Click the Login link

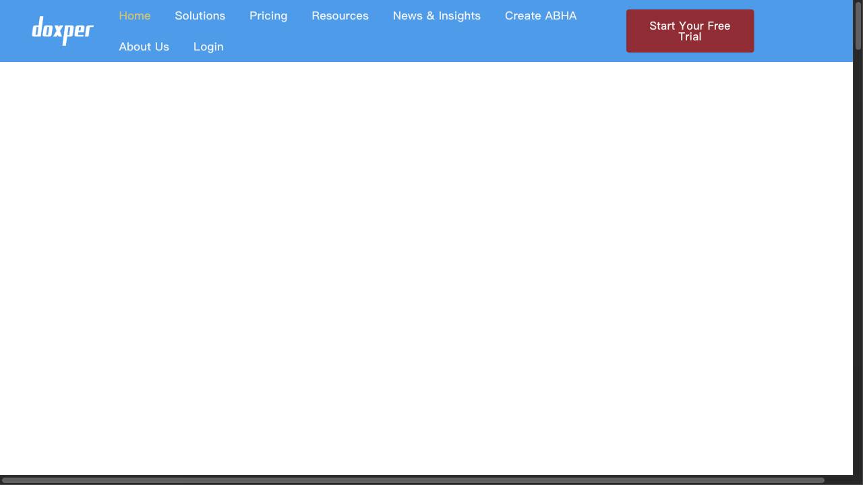[208, 46]
